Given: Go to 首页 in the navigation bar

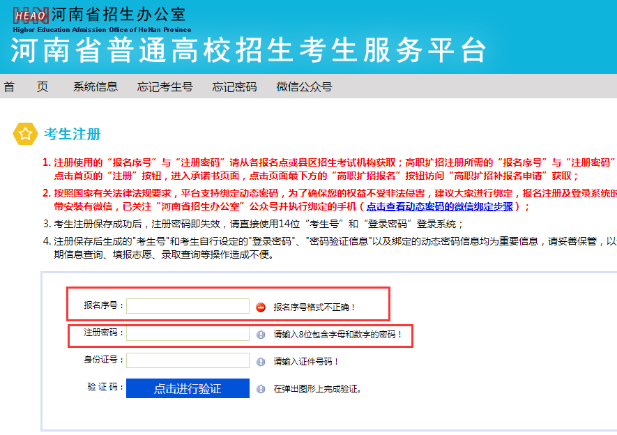Looking at the screenshot, I should [x=26, y=86].
